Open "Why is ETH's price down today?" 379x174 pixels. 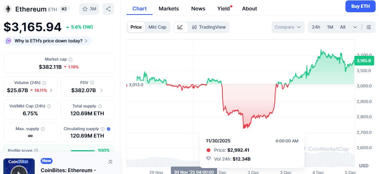click(x=47, y=41)
